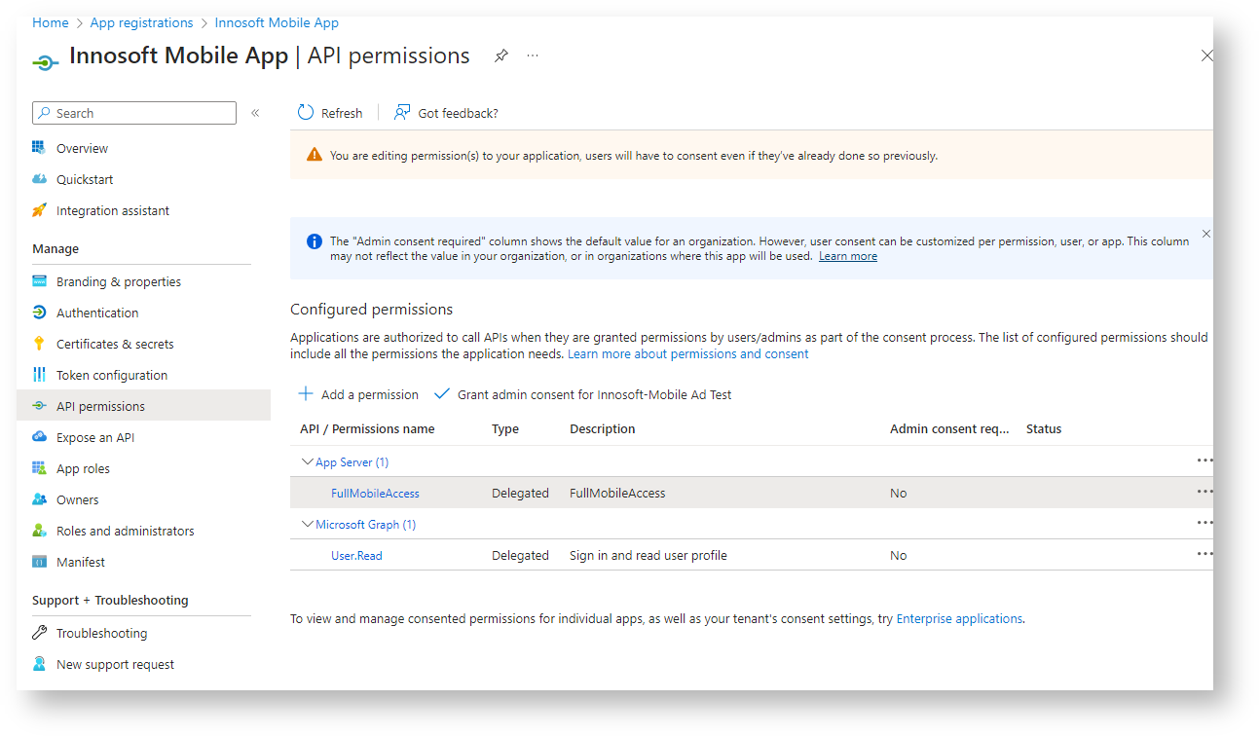The height and width of the screenshot is (737, 1260).
Task: Go to Certificates & secrets
Action: tap(115, 344)
